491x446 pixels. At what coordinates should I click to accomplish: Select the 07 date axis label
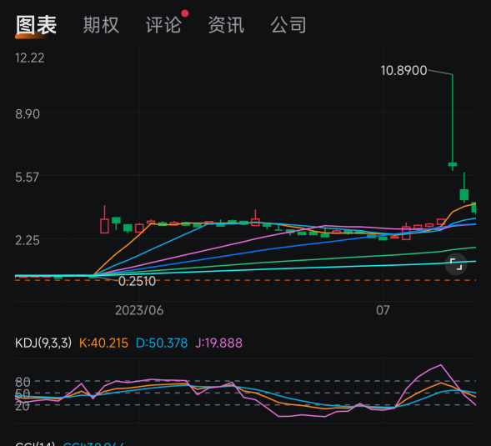(383, 310)
